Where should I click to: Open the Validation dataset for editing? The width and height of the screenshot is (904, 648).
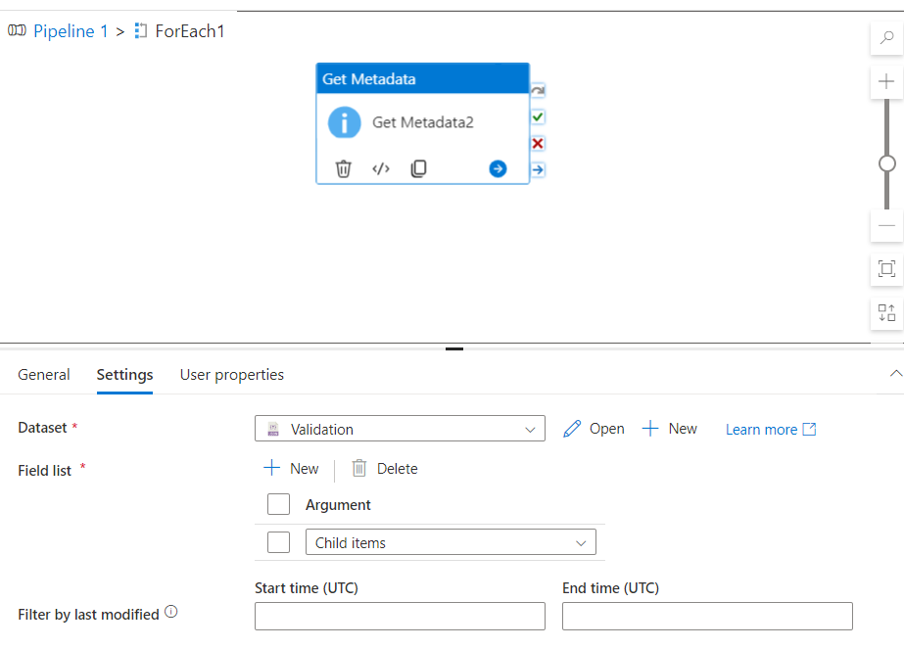pos(594,429)
